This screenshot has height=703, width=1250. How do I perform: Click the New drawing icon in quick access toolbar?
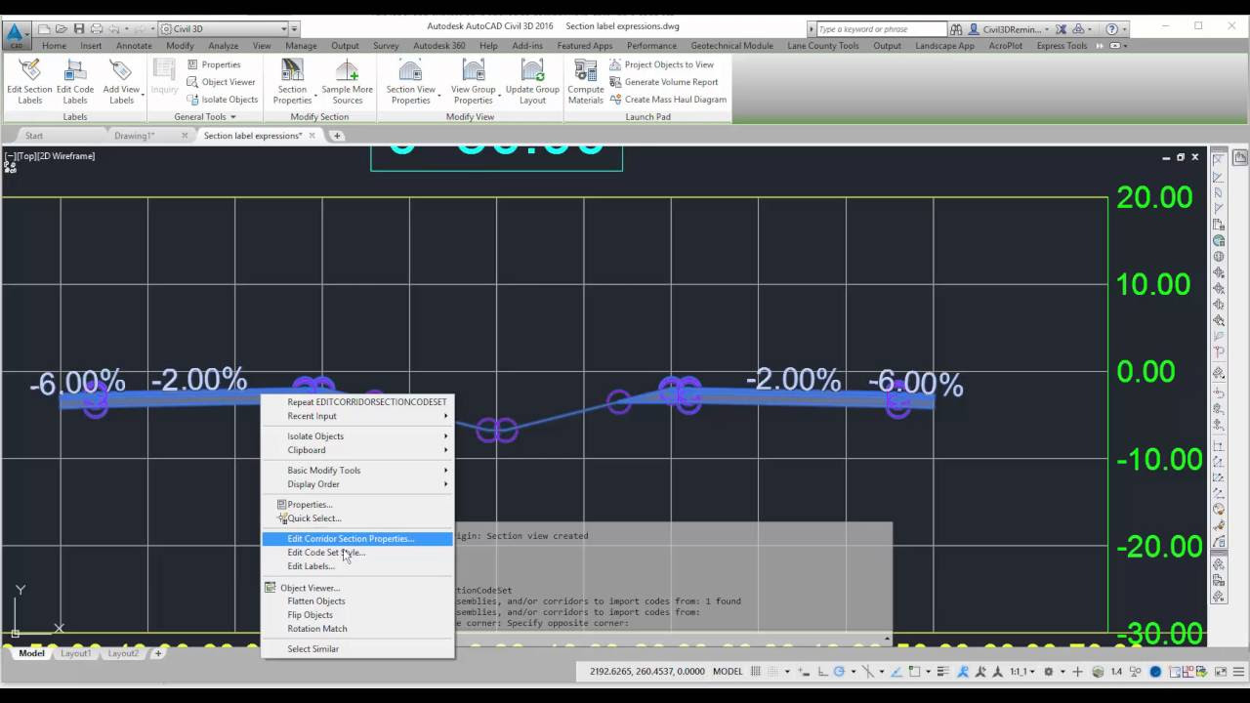coord(44,28)
